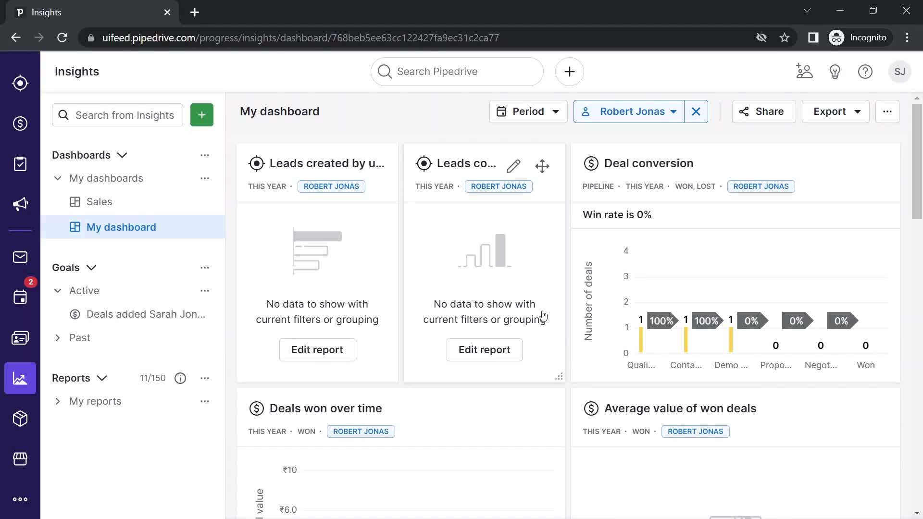Select the Period dropdown filter

click(x=528, y=111)
